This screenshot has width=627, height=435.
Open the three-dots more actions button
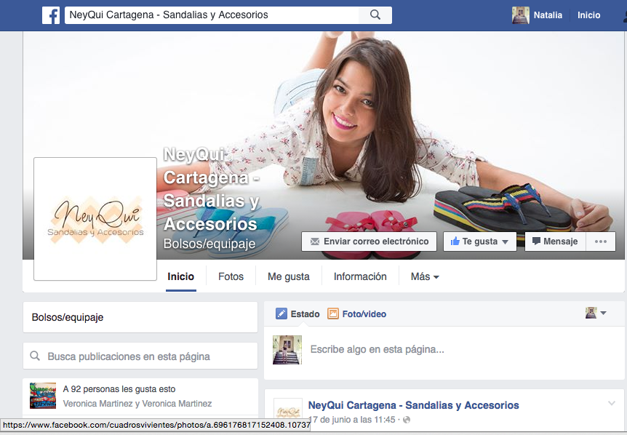click(x=601, y=242)
